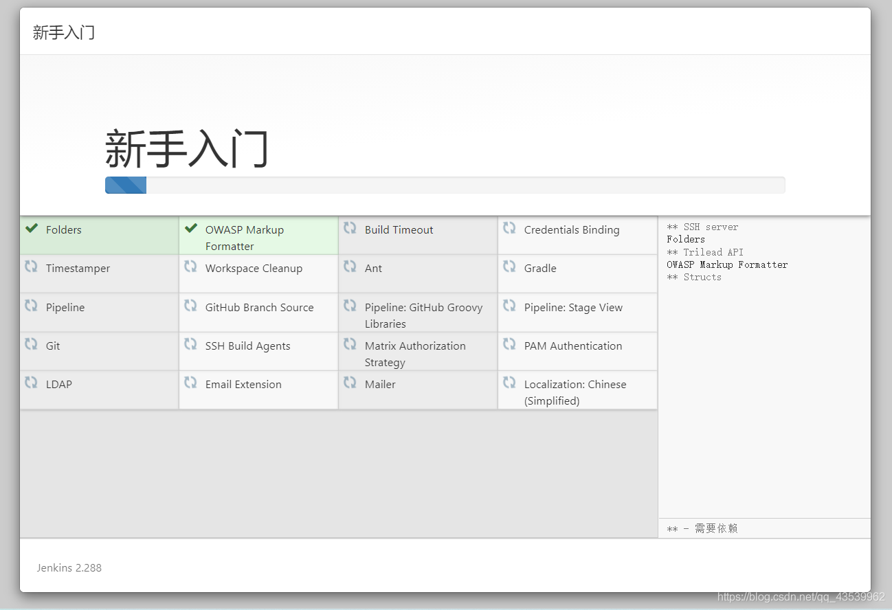Image resolution: width=892 pixels, height=610 pixels.
Task: Click the pending icon for PAM Authentication
Action: coord(509,344)
